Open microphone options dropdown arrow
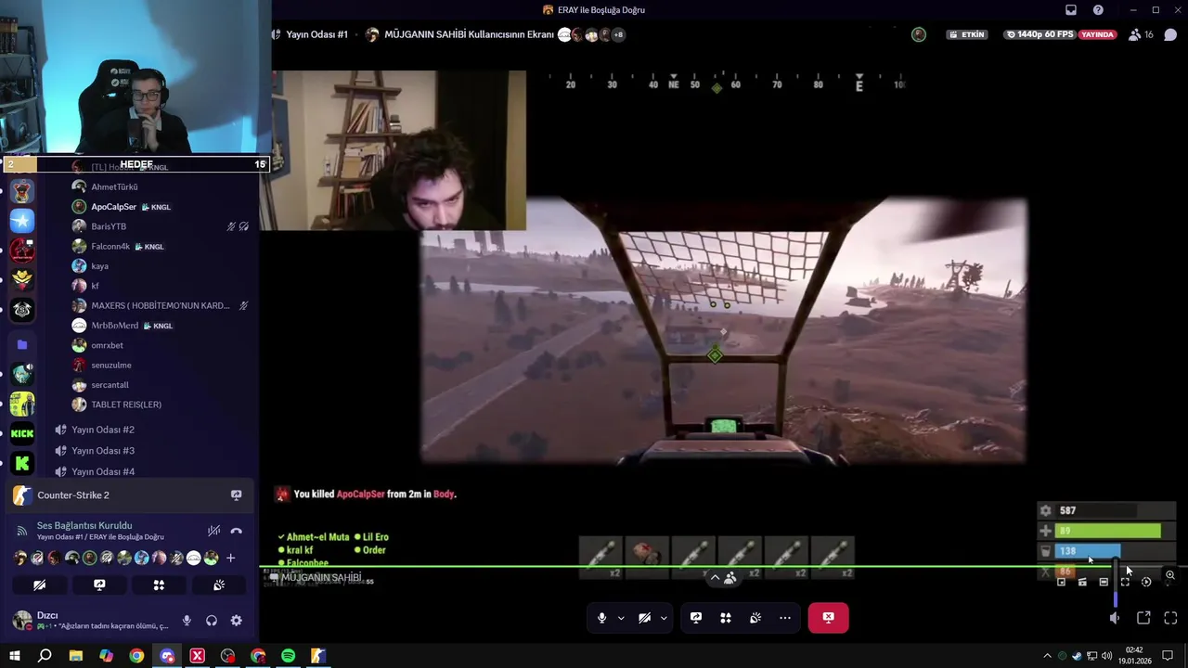This screenshot has width=1188, height=668. point(621,618)
